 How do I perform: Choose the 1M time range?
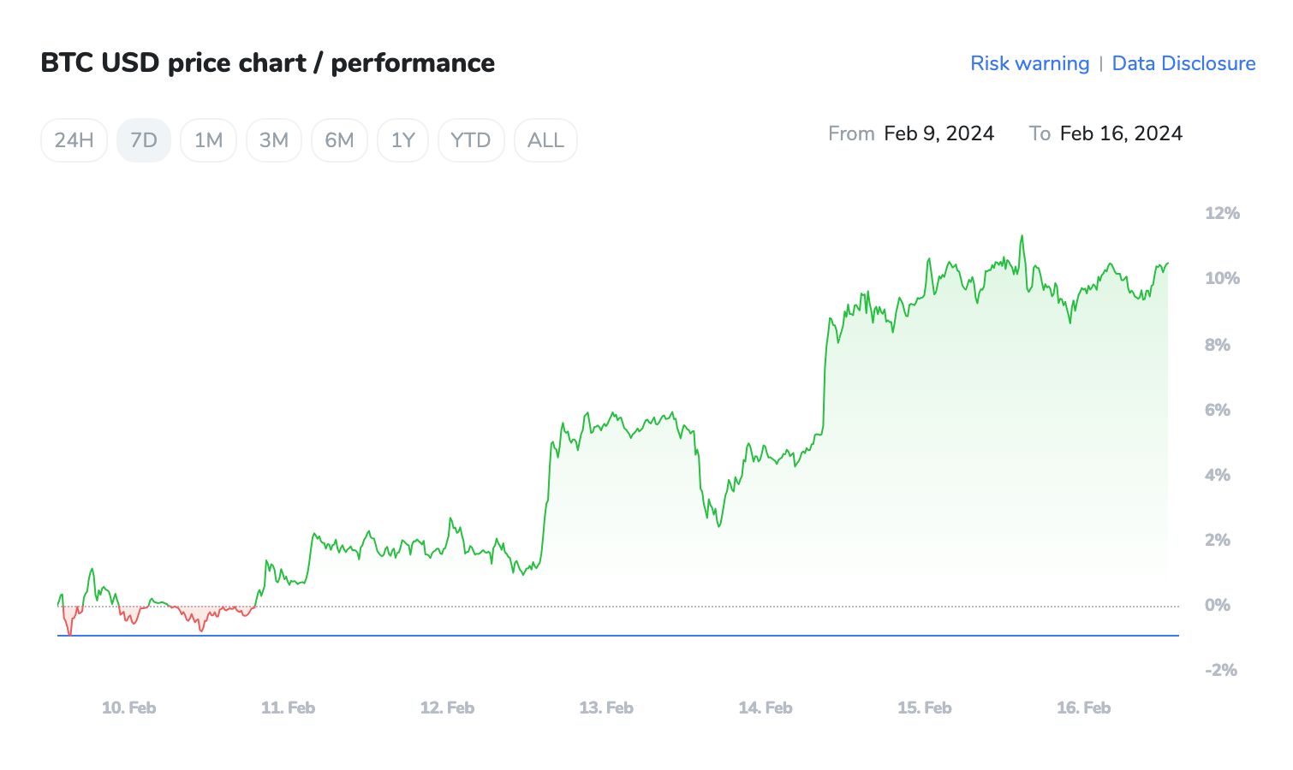coord(208,139)
